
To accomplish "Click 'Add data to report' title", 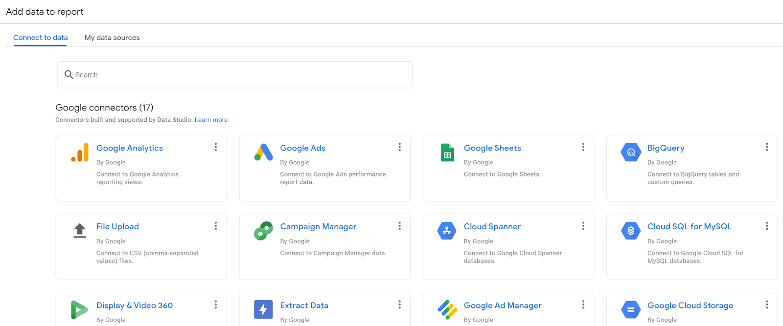I will [x=45, y=12].
